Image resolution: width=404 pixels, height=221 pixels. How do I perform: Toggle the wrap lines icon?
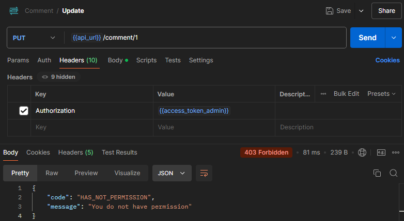pos(204,173)
